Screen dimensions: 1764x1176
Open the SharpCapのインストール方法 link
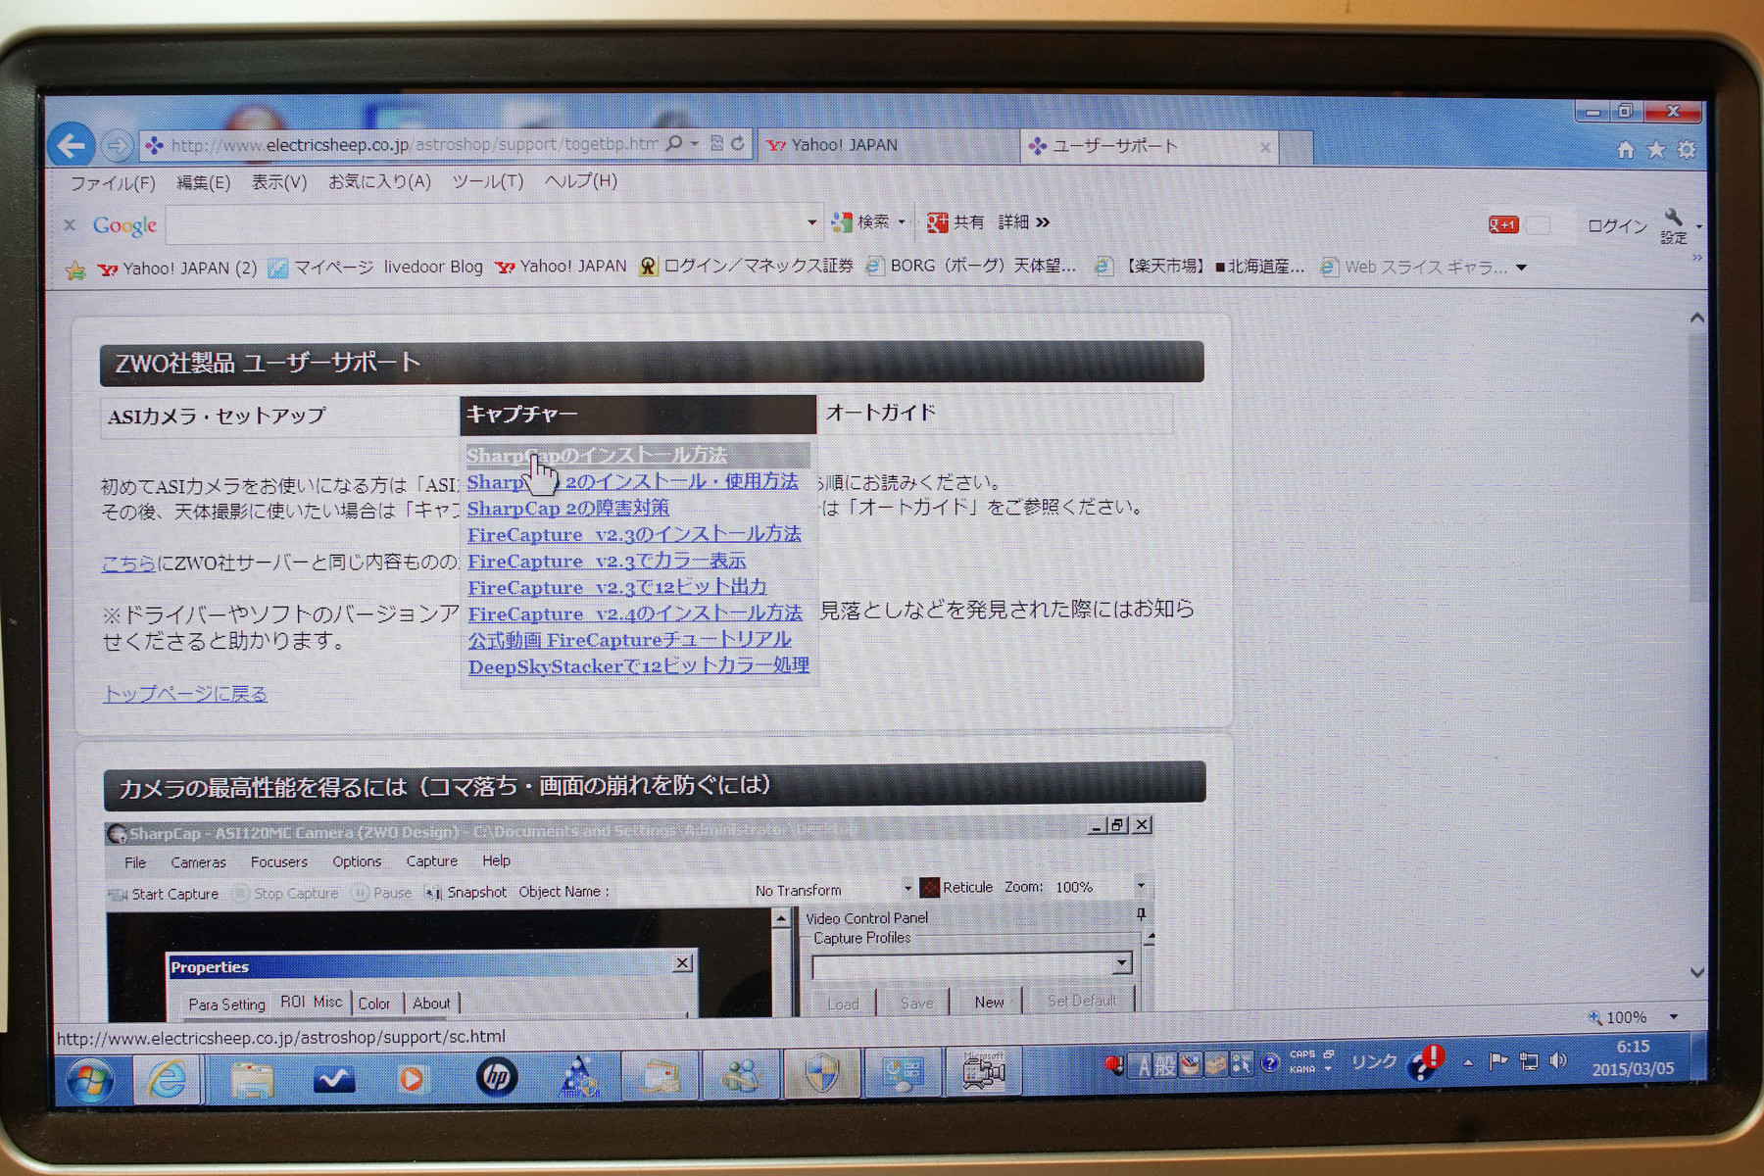coord(597,456)
